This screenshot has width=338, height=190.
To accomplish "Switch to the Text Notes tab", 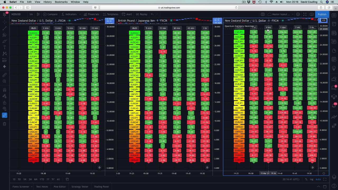I will click(42, 187).
